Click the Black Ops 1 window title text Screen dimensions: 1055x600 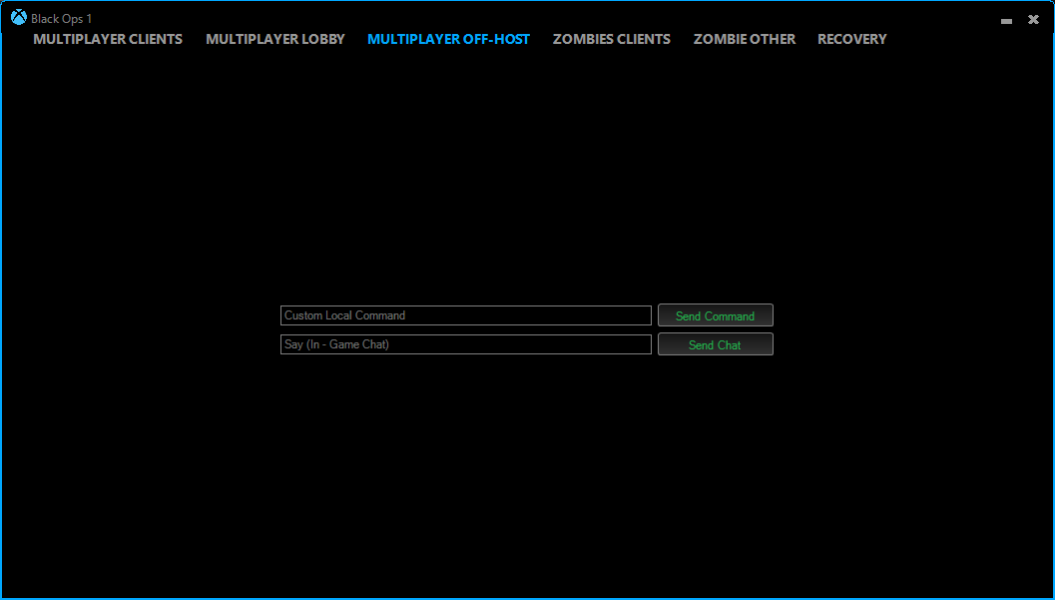(61, 19)
